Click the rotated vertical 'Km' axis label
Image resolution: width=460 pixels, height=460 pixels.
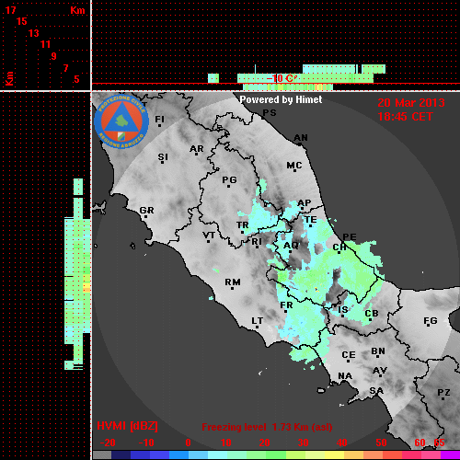click(x=9, y=79)
